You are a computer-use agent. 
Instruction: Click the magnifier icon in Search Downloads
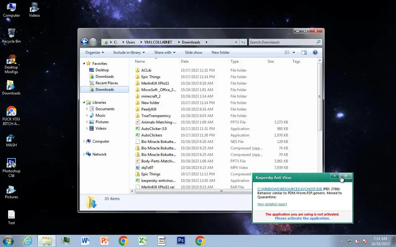318,42
